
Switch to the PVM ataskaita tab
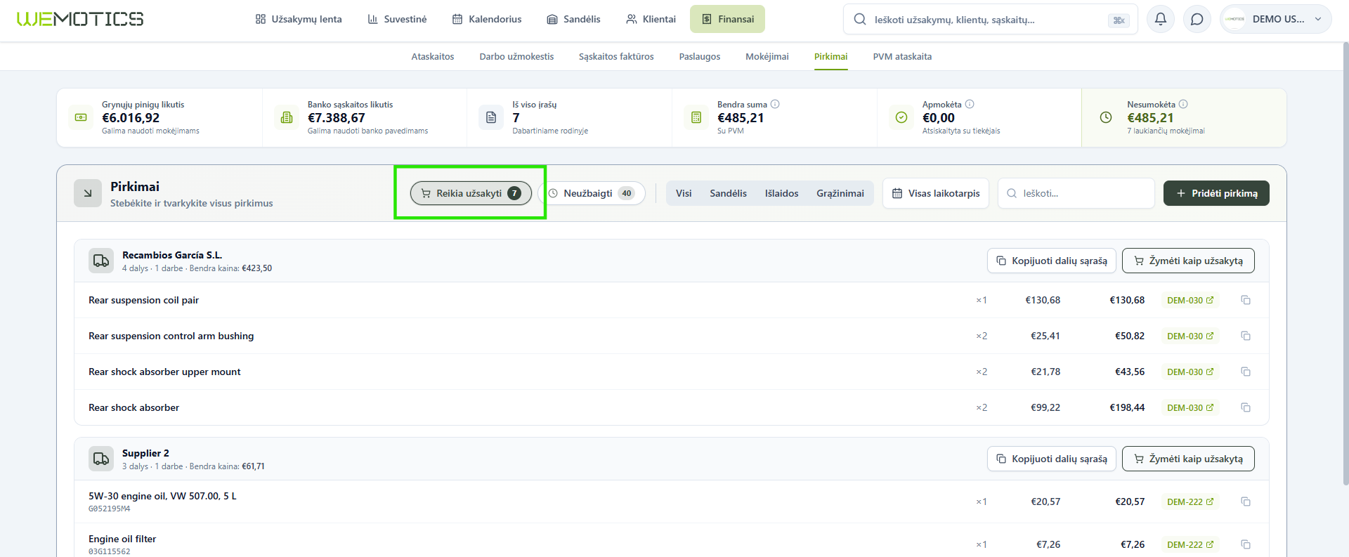click(x=902, y=57)
